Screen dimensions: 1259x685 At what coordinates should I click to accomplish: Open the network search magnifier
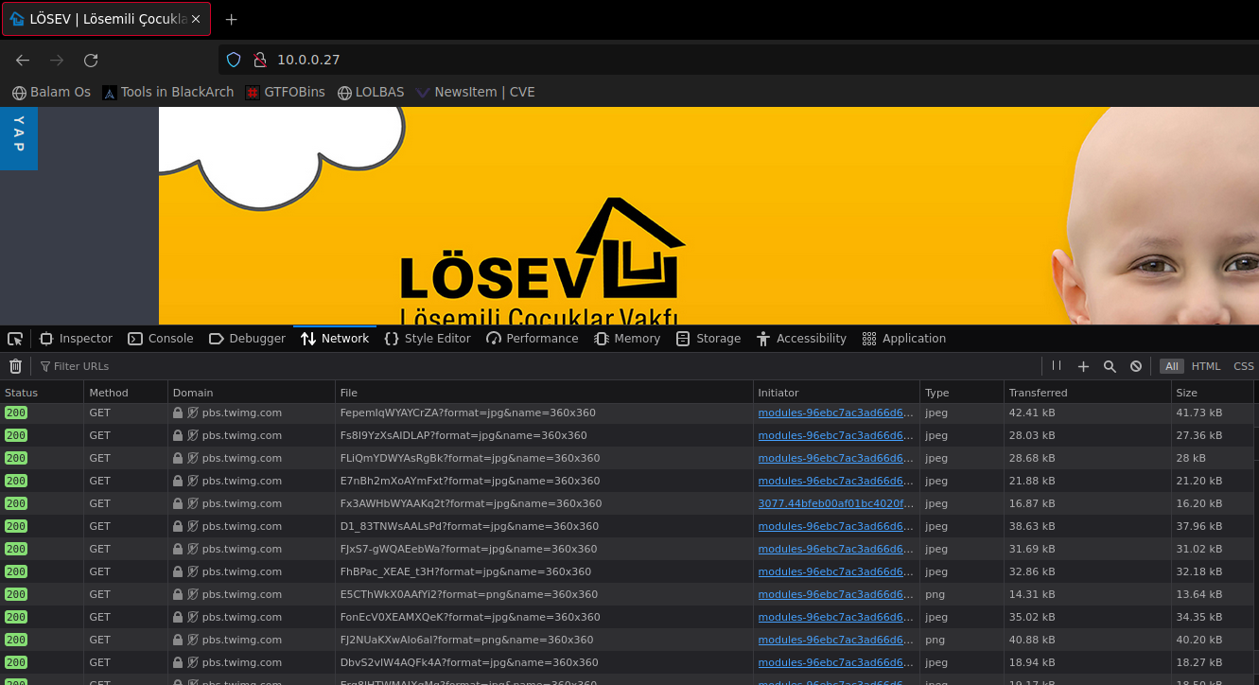1110,366
